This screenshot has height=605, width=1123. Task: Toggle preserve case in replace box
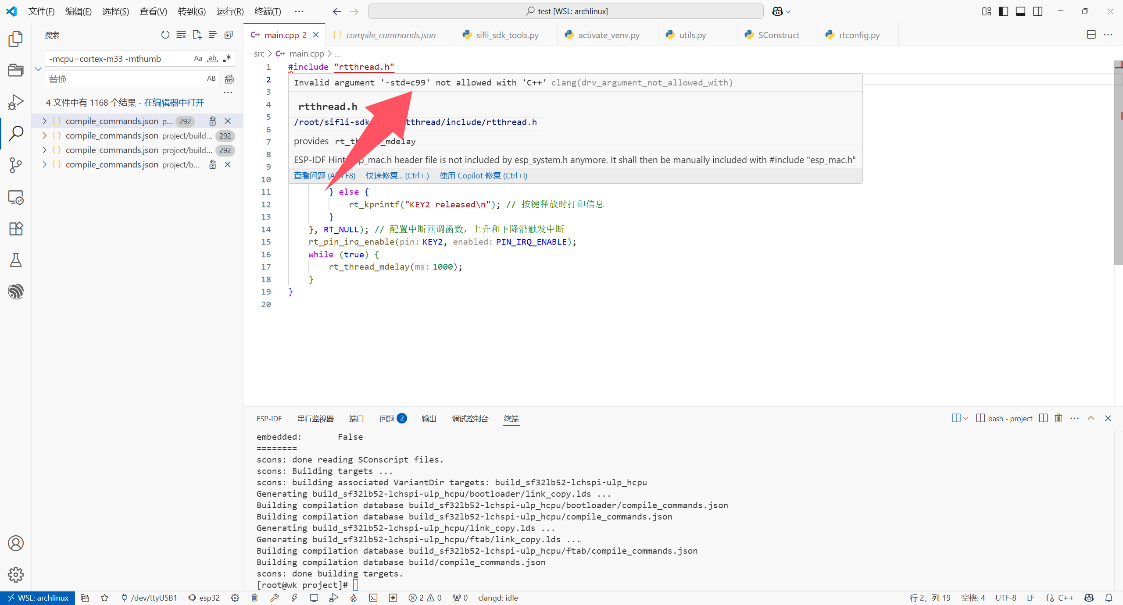[x=211, y=78]
